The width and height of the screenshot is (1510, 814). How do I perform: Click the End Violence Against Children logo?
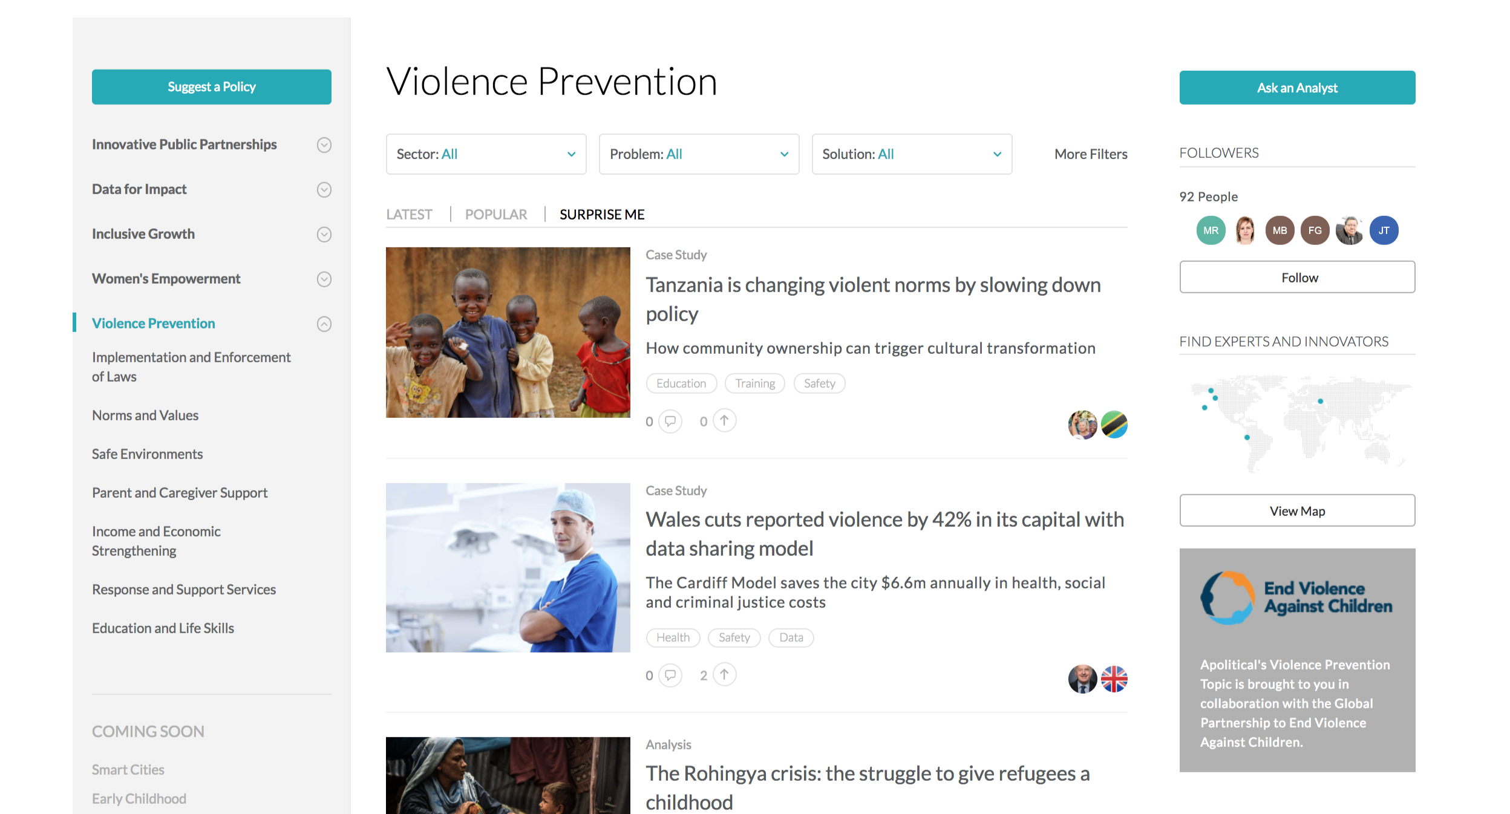(x=1296, y=597)
